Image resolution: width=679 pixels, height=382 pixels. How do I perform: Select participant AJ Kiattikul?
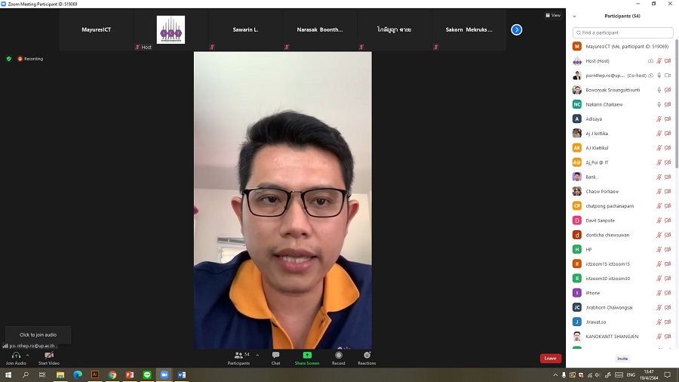[x=622, y=148]
